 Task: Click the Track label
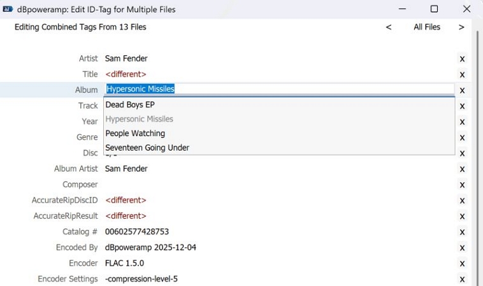point(88,106)
